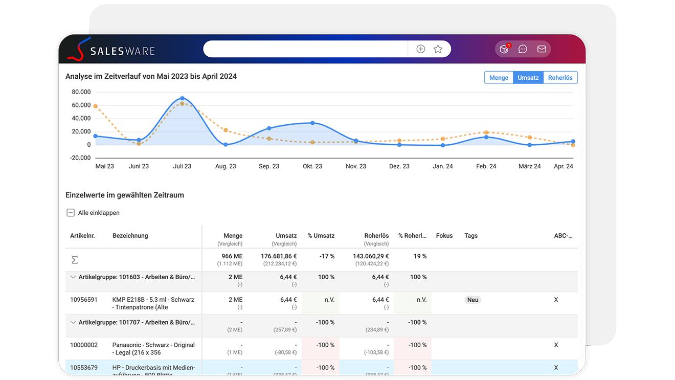
Task: Click the Bezeichnung column header
Action: (130, 236)
